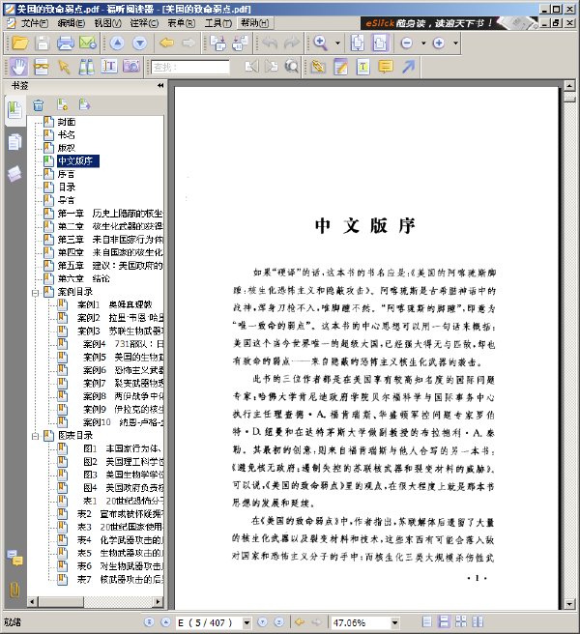This screenshot has width=580, height=634.
Task: Open the 47.06% zoom level dropdown
Action: point(394,622)
